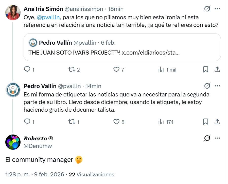
Task: Bookmark Ana Iris Simón's tweet
Action: click(206, 70)
